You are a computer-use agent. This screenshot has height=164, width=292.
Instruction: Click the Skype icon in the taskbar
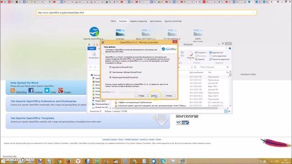tap(163, 161)
